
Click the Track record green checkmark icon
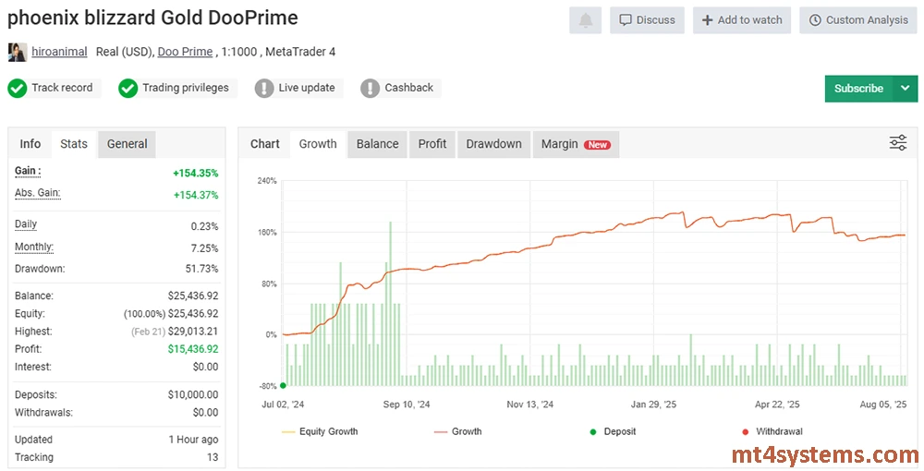click(17, 88)
